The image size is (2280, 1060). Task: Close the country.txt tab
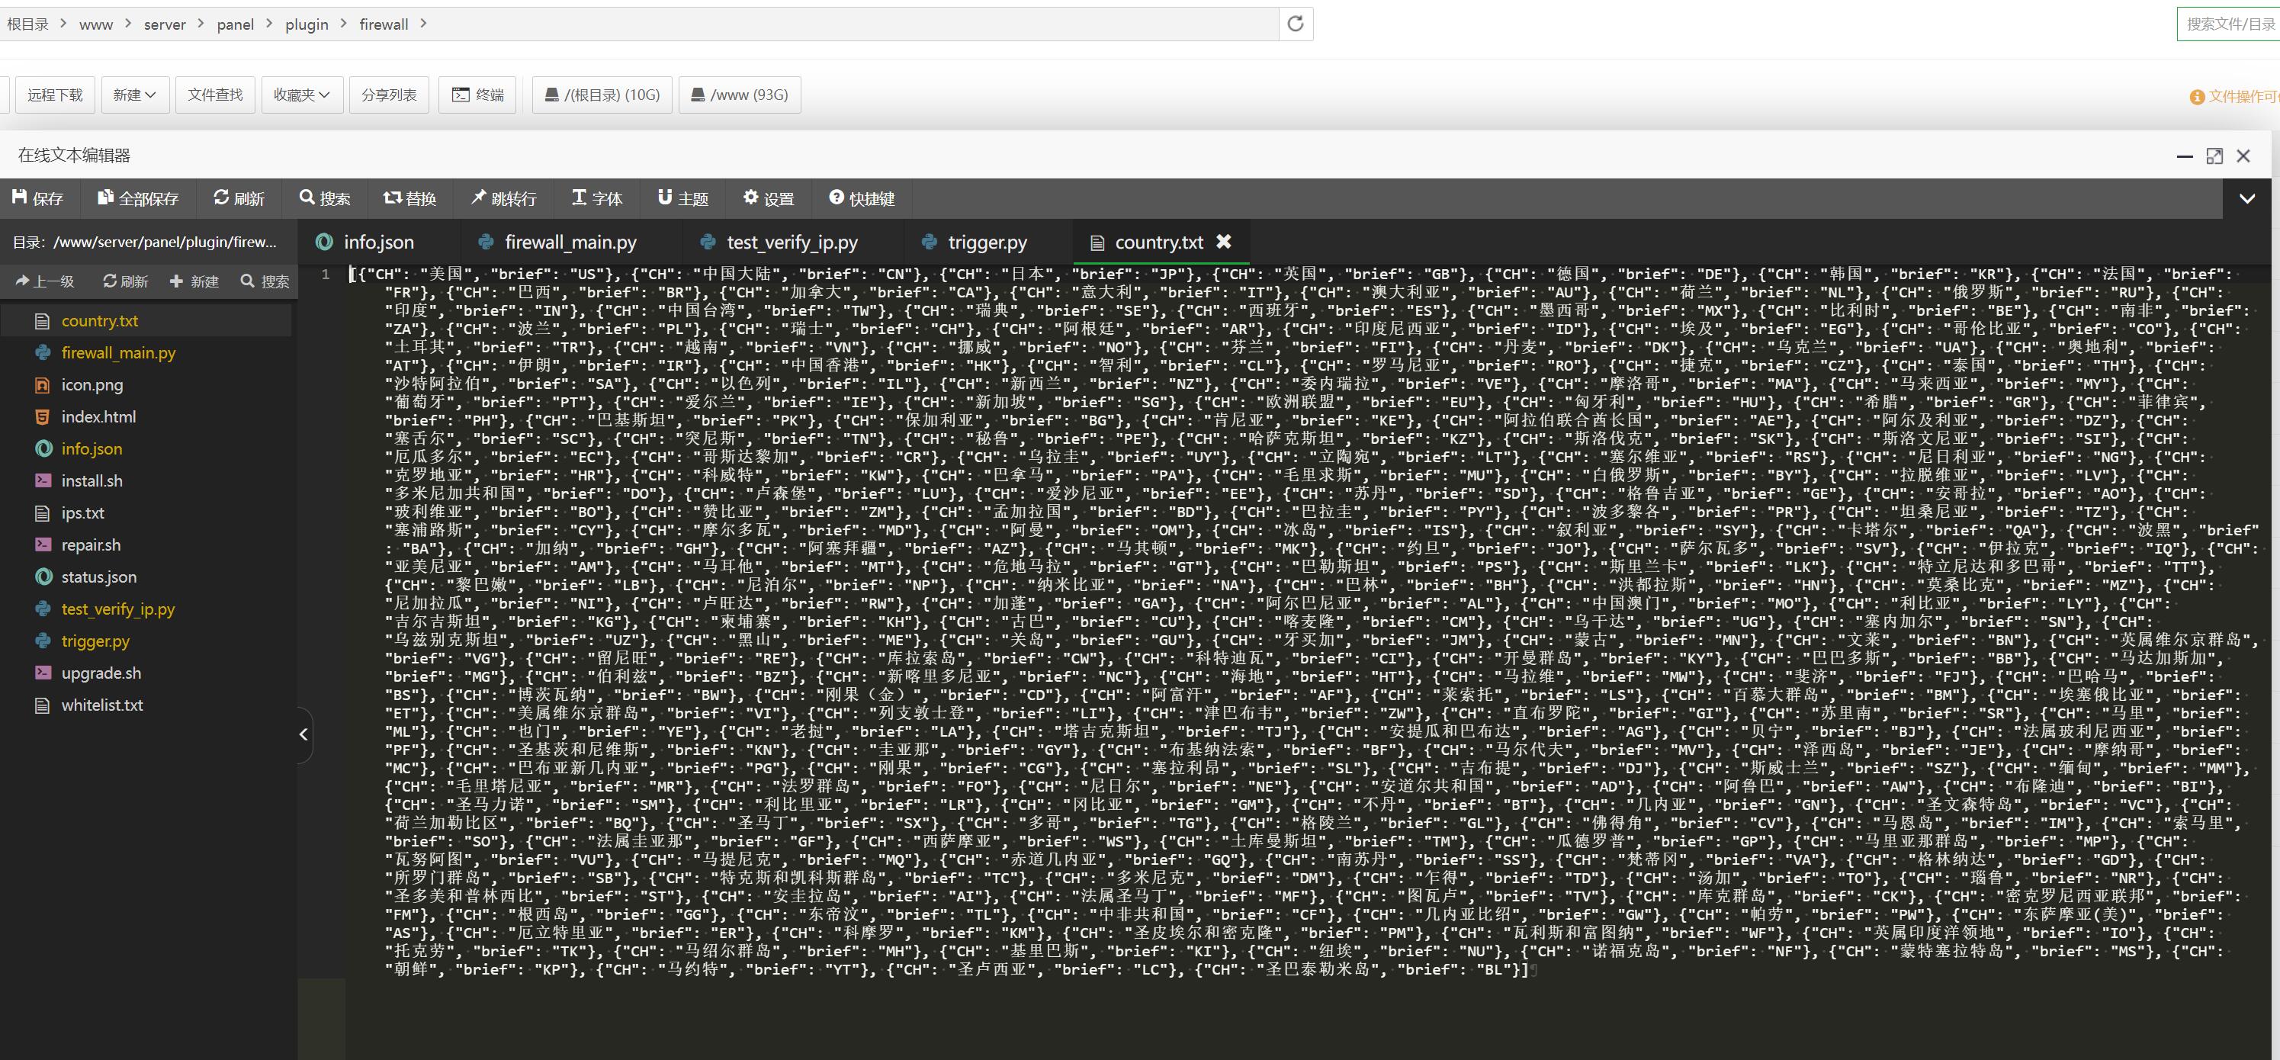1224,241
